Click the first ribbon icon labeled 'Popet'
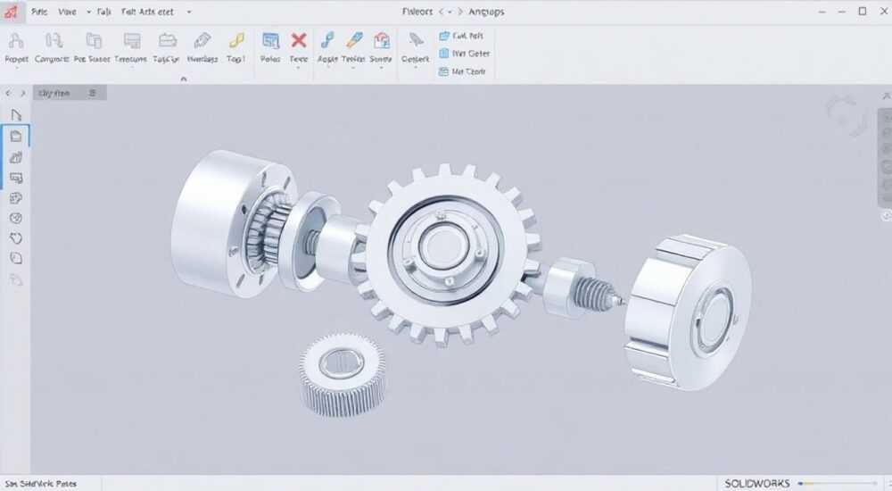 pyautogui.click(x=16, y=40)
